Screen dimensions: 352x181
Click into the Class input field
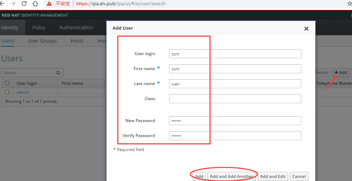click(235, 99)
